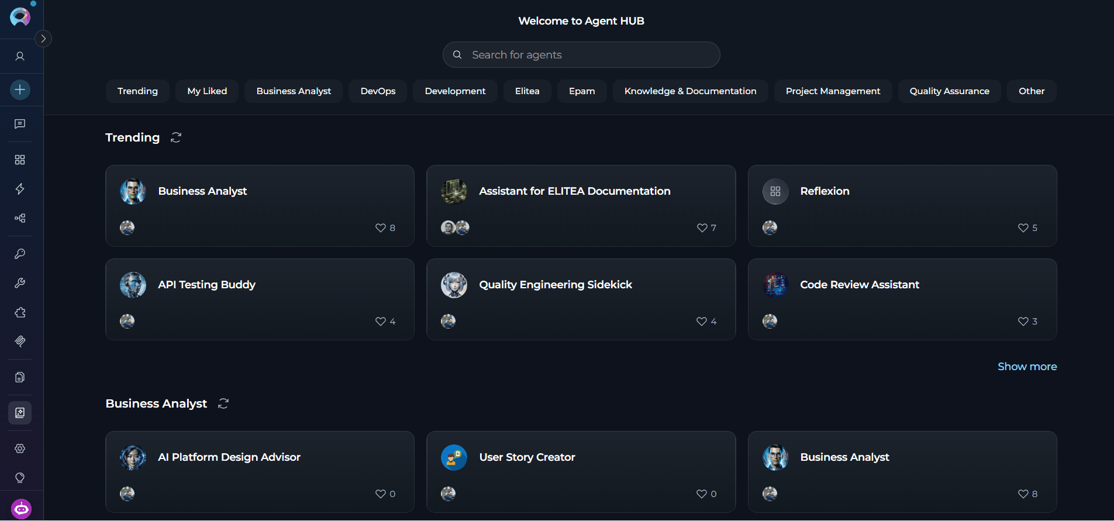Screen dimensions: 1114x521
Task: Click the User Story Creator avatar icon
Action: (454, 457)
